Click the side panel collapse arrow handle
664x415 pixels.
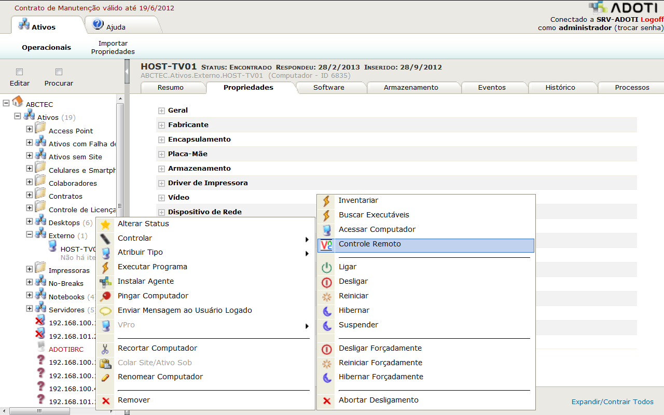coord(127,72)
